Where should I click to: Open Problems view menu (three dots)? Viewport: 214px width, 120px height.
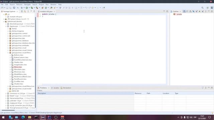coord(206,88)
